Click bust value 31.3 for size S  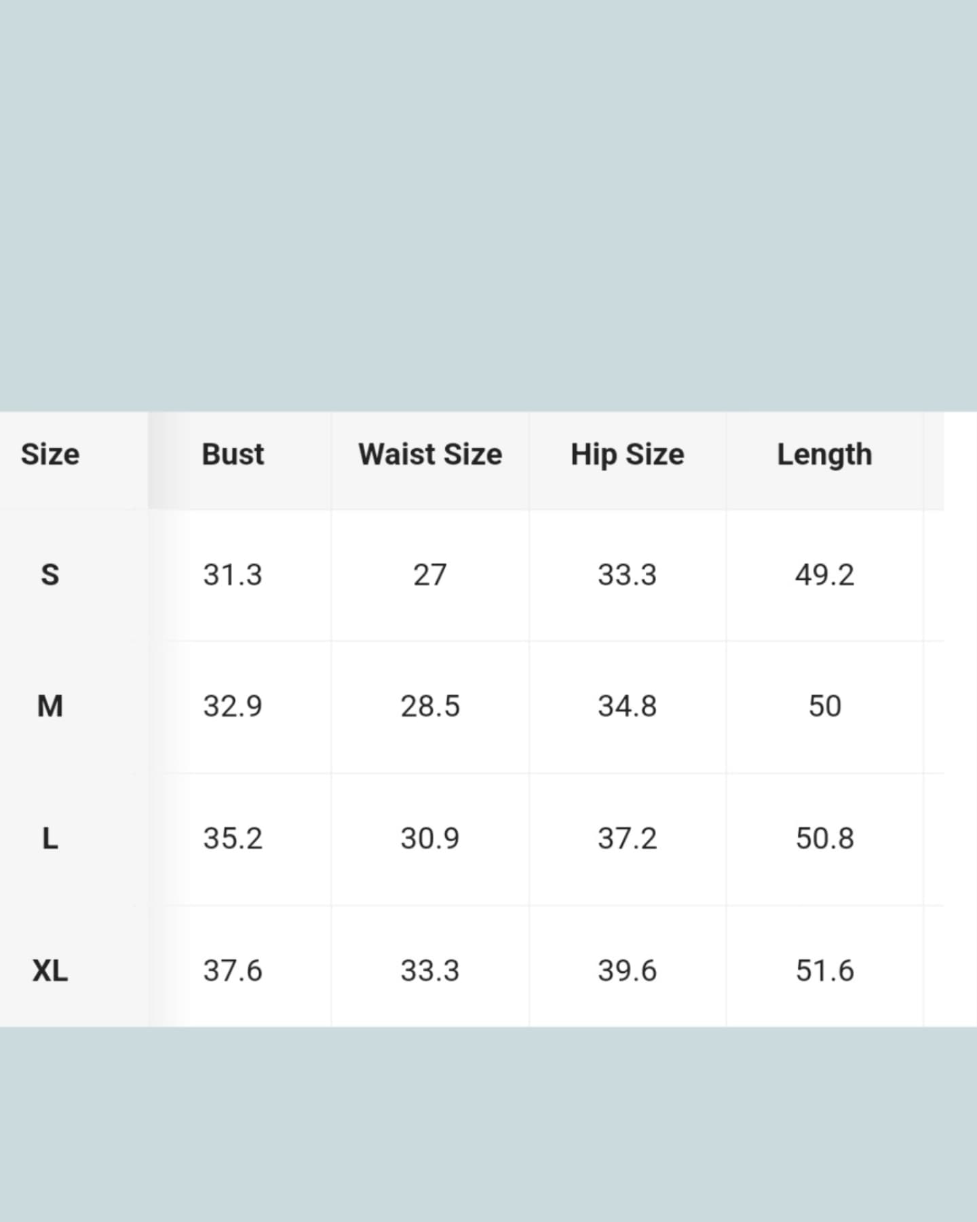(233, 575)
